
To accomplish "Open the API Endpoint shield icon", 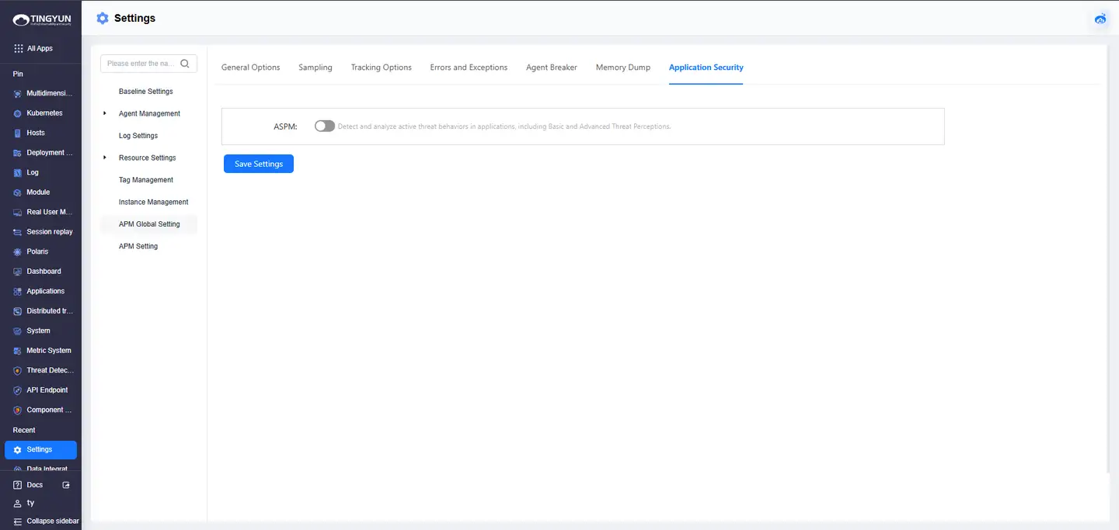I will 17,390.
